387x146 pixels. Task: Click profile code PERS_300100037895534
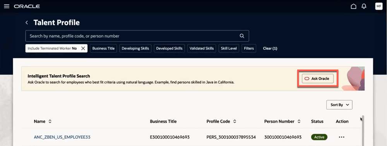click(x=231, y=137)
